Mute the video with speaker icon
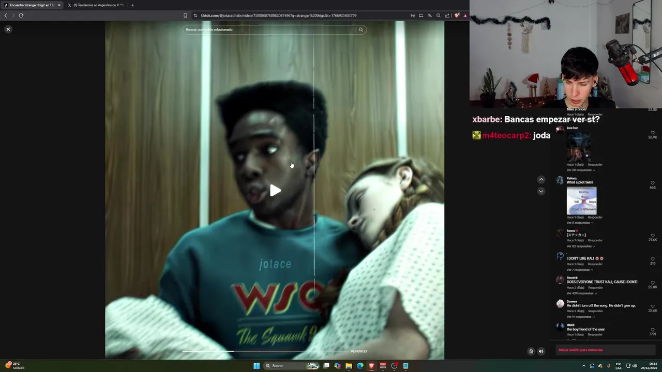 click(541, 351)
